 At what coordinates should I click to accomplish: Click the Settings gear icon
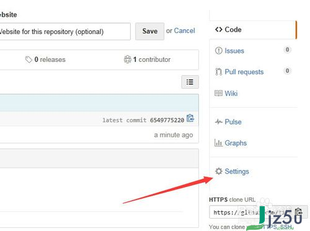tap(218, 171)
